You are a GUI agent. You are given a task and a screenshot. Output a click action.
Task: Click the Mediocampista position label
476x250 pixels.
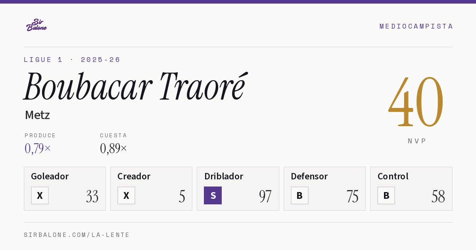416,26
